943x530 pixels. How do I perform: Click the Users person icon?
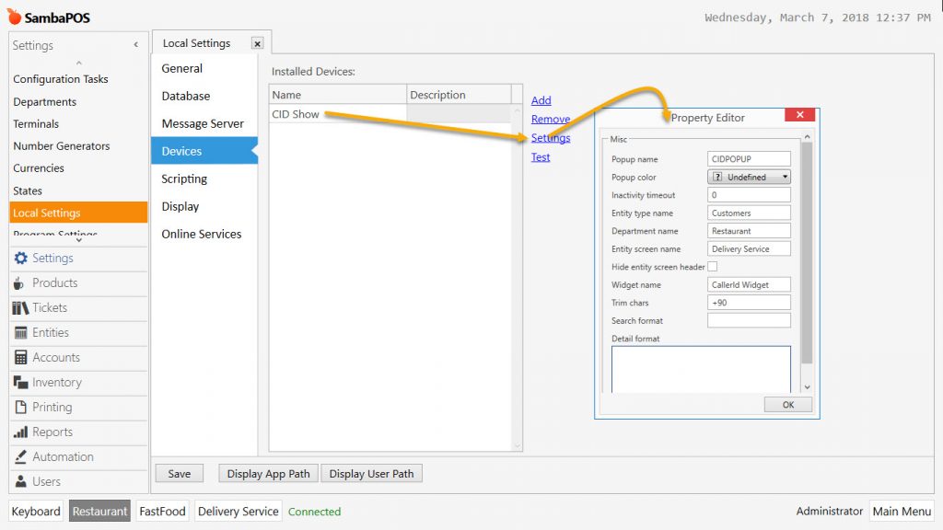[x=20, y=481]
